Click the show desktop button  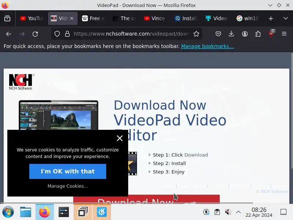coord(283,212)
